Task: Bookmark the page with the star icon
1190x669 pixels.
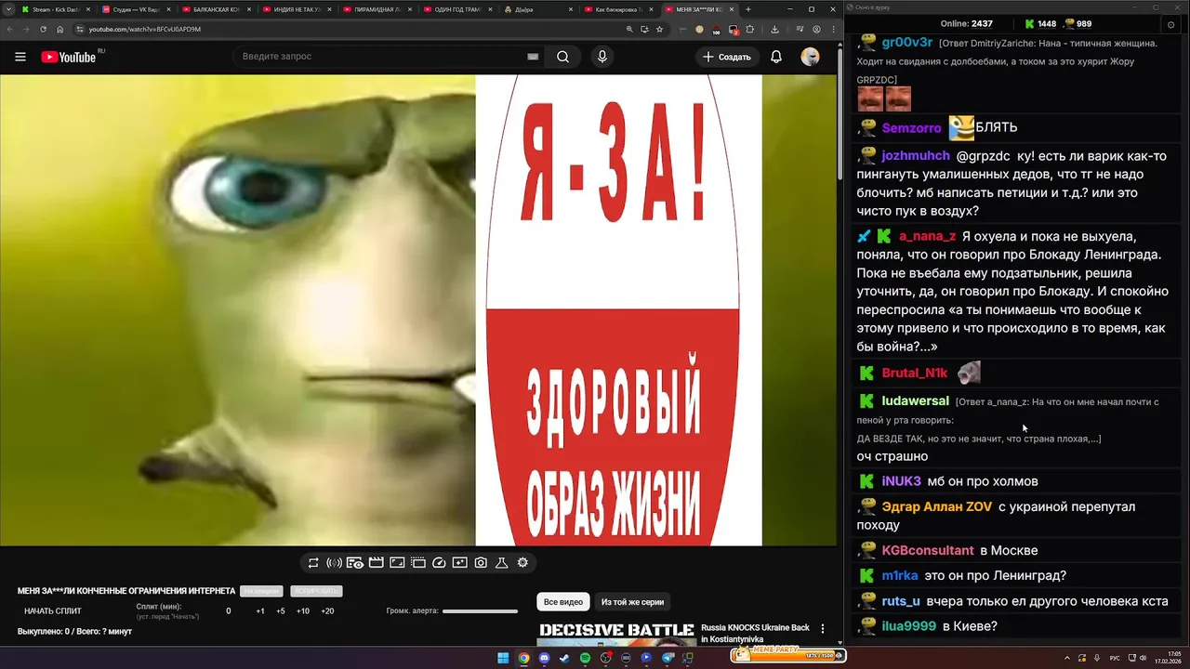Action: pos(660,29)
